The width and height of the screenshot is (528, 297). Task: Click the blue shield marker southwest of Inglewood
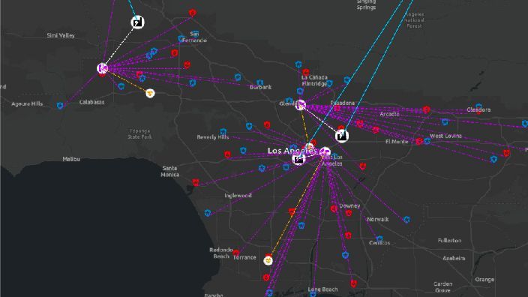pos(208,213)
